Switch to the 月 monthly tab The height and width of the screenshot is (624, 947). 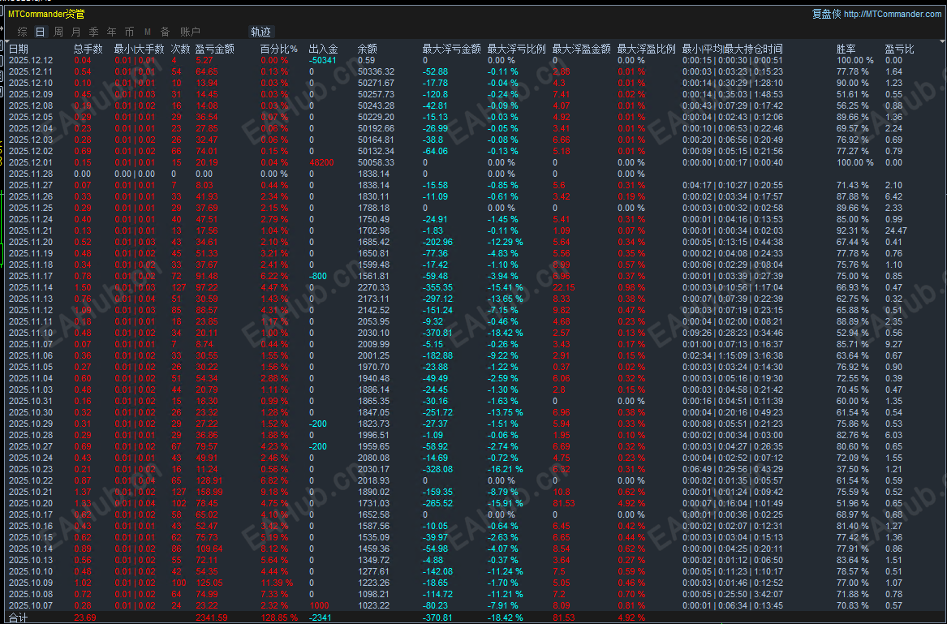[x=75, y=32]
